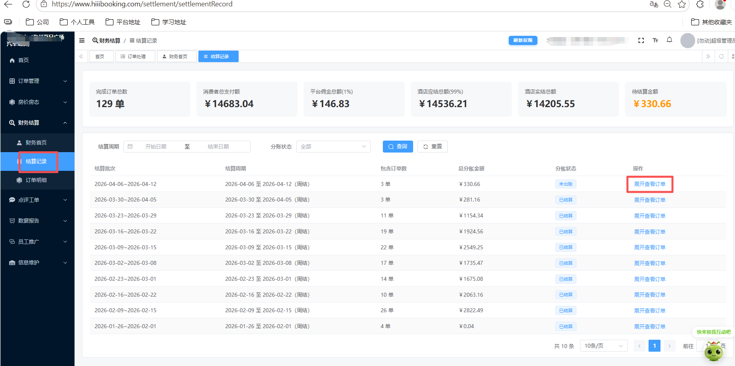Open the 分账状态 dropdown
Viewport: 735px width, 366px height.
333,147
